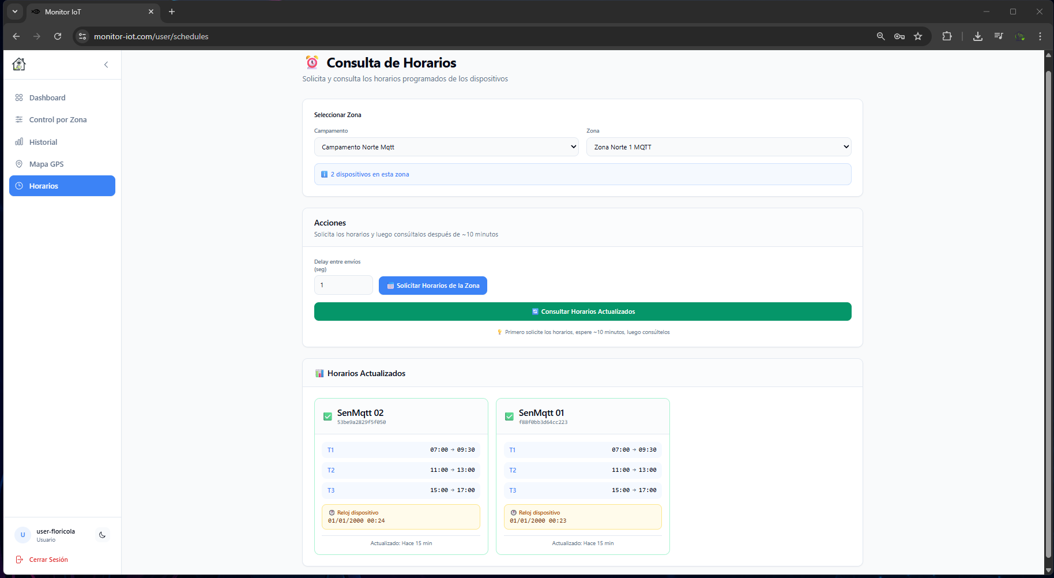1054x578 pixels.
Task: Open the browser extensions puzzle icon
Action: tap(947, 36)
